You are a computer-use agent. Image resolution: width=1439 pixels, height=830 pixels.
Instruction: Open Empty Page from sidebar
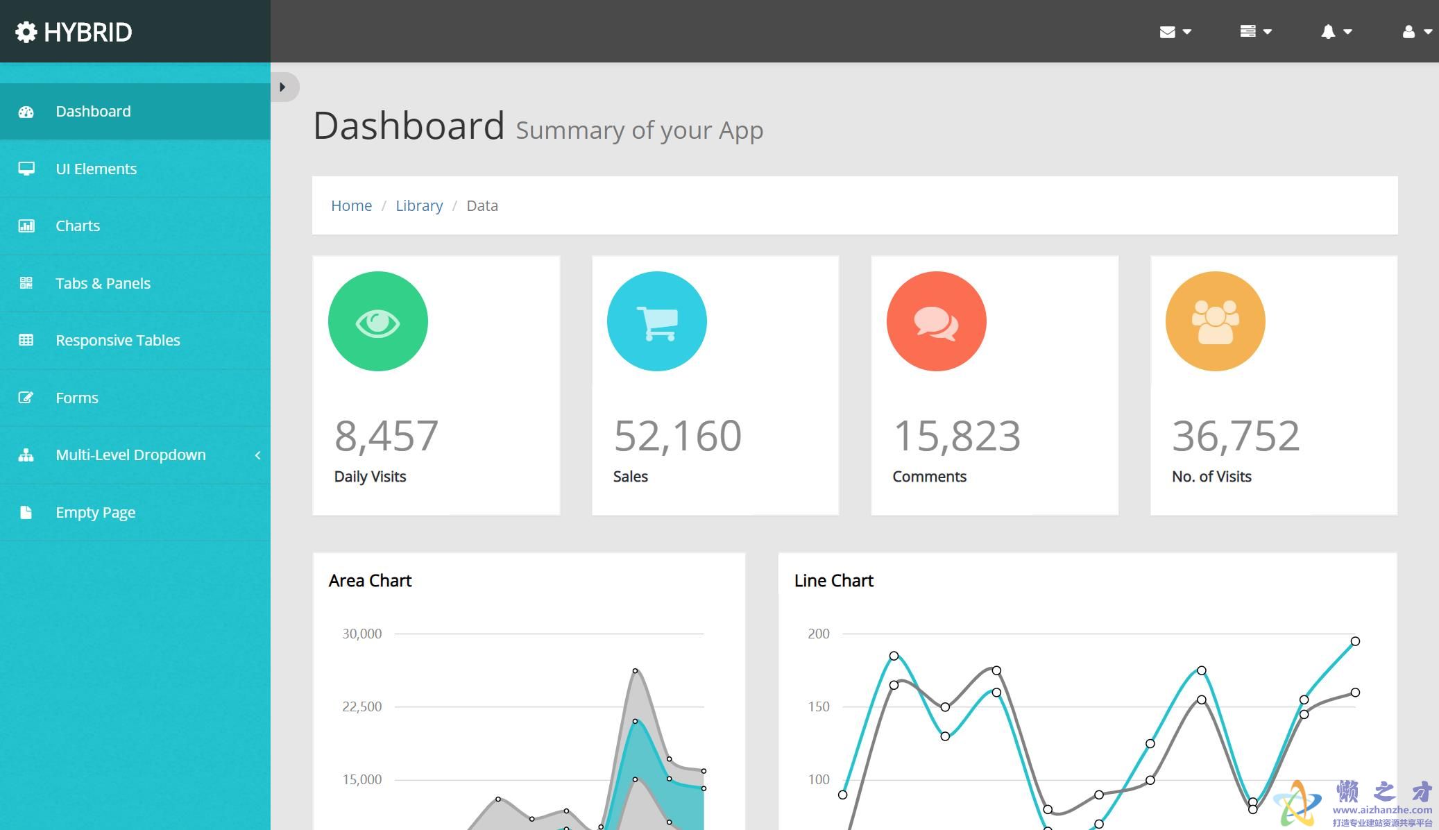click(95, 512)
